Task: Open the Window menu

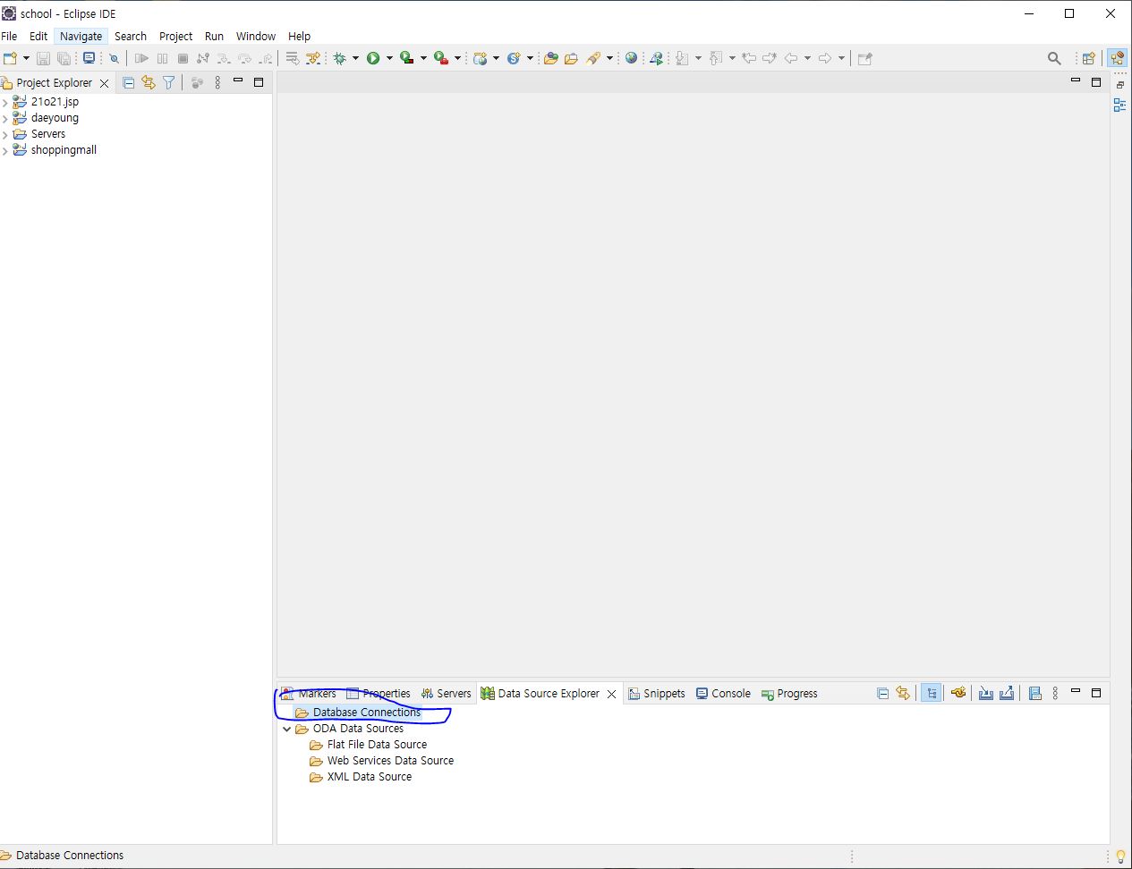Action: [255, 36]
